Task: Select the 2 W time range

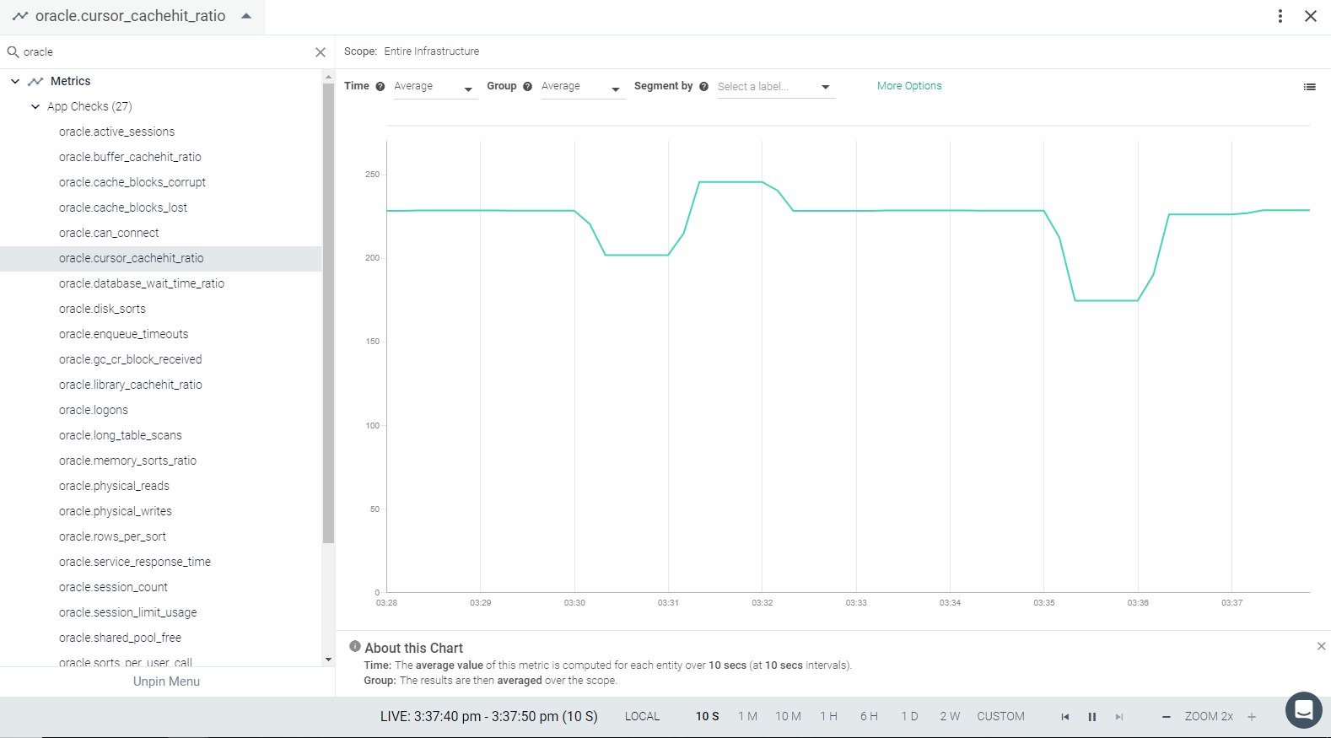Action: coord(950,716)
